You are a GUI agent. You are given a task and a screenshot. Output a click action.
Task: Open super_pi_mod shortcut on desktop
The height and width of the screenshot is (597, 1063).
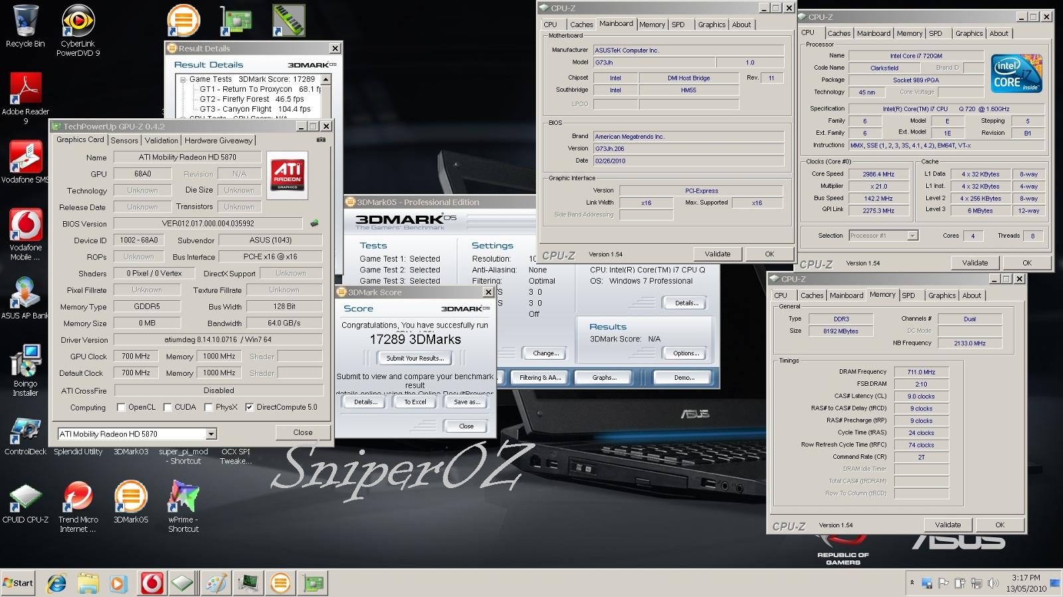[x=183, y=456]
